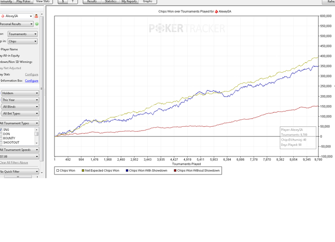Screen dimensions: 335x242
Task: Click the blue Chips Won With Showdown swatch
Action: point(127,170)
